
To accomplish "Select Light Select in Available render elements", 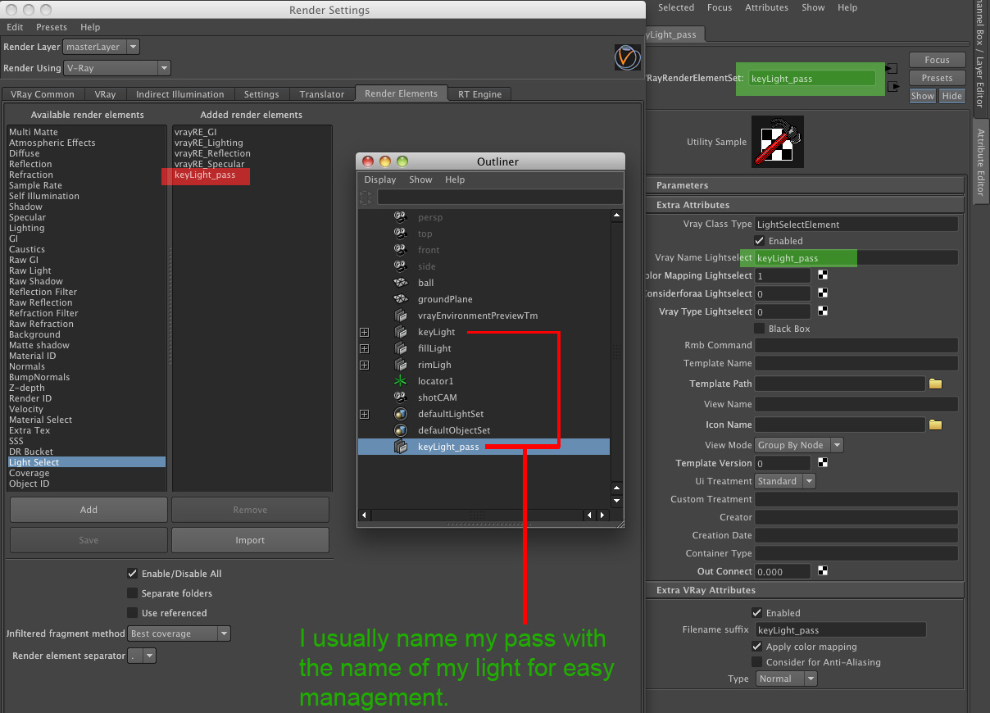I will pyautogui.click(x=86, y=462).
